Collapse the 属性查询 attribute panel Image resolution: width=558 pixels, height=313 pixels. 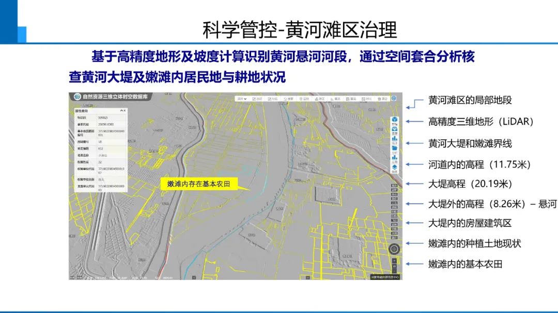pos(121,110)
